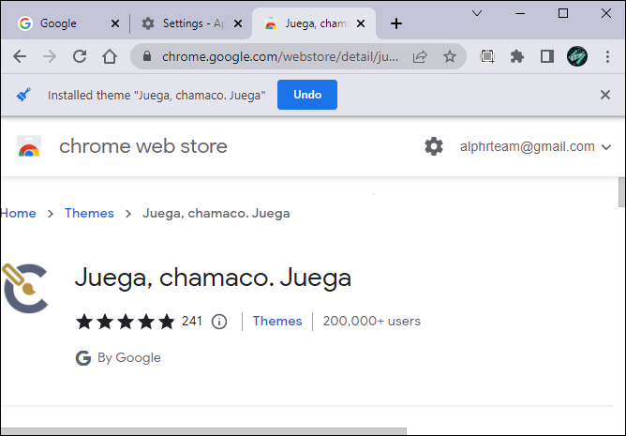Click the theme paintbrush icon in infobar
The height and width of the screenshot is (436, 626).
(x=23, y=95)
